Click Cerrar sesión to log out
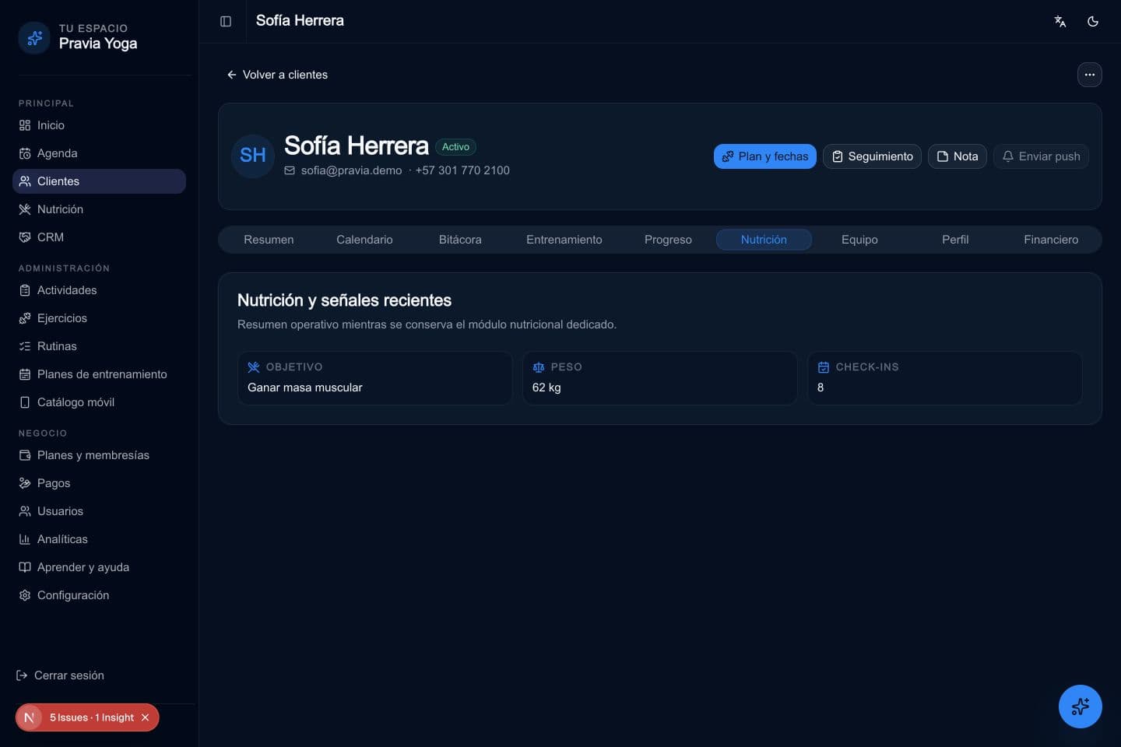 click(60, 675)
